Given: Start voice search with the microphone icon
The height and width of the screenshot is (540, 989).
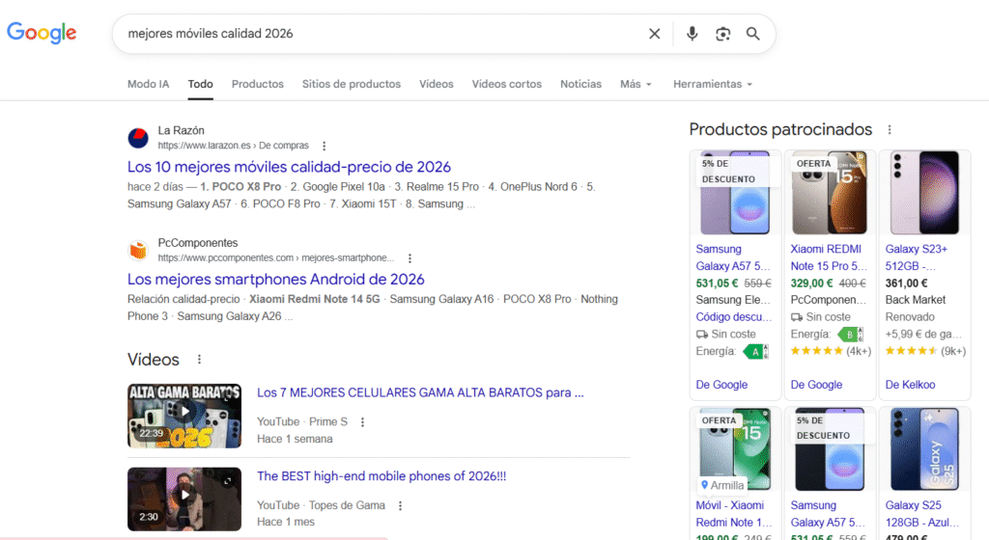Looking at the screenshot, I should click(692, 34).
